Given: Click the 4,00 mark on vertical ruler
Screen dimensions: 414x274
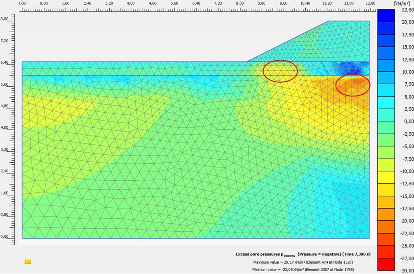Looking at the screenshot, I should pos(4,128).
